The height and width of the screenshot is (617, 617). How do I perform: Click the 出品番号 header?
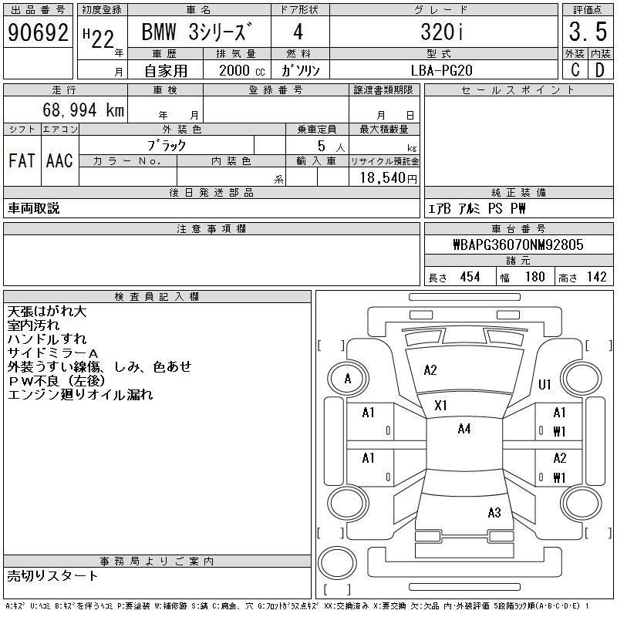click(x=38, y=10)
